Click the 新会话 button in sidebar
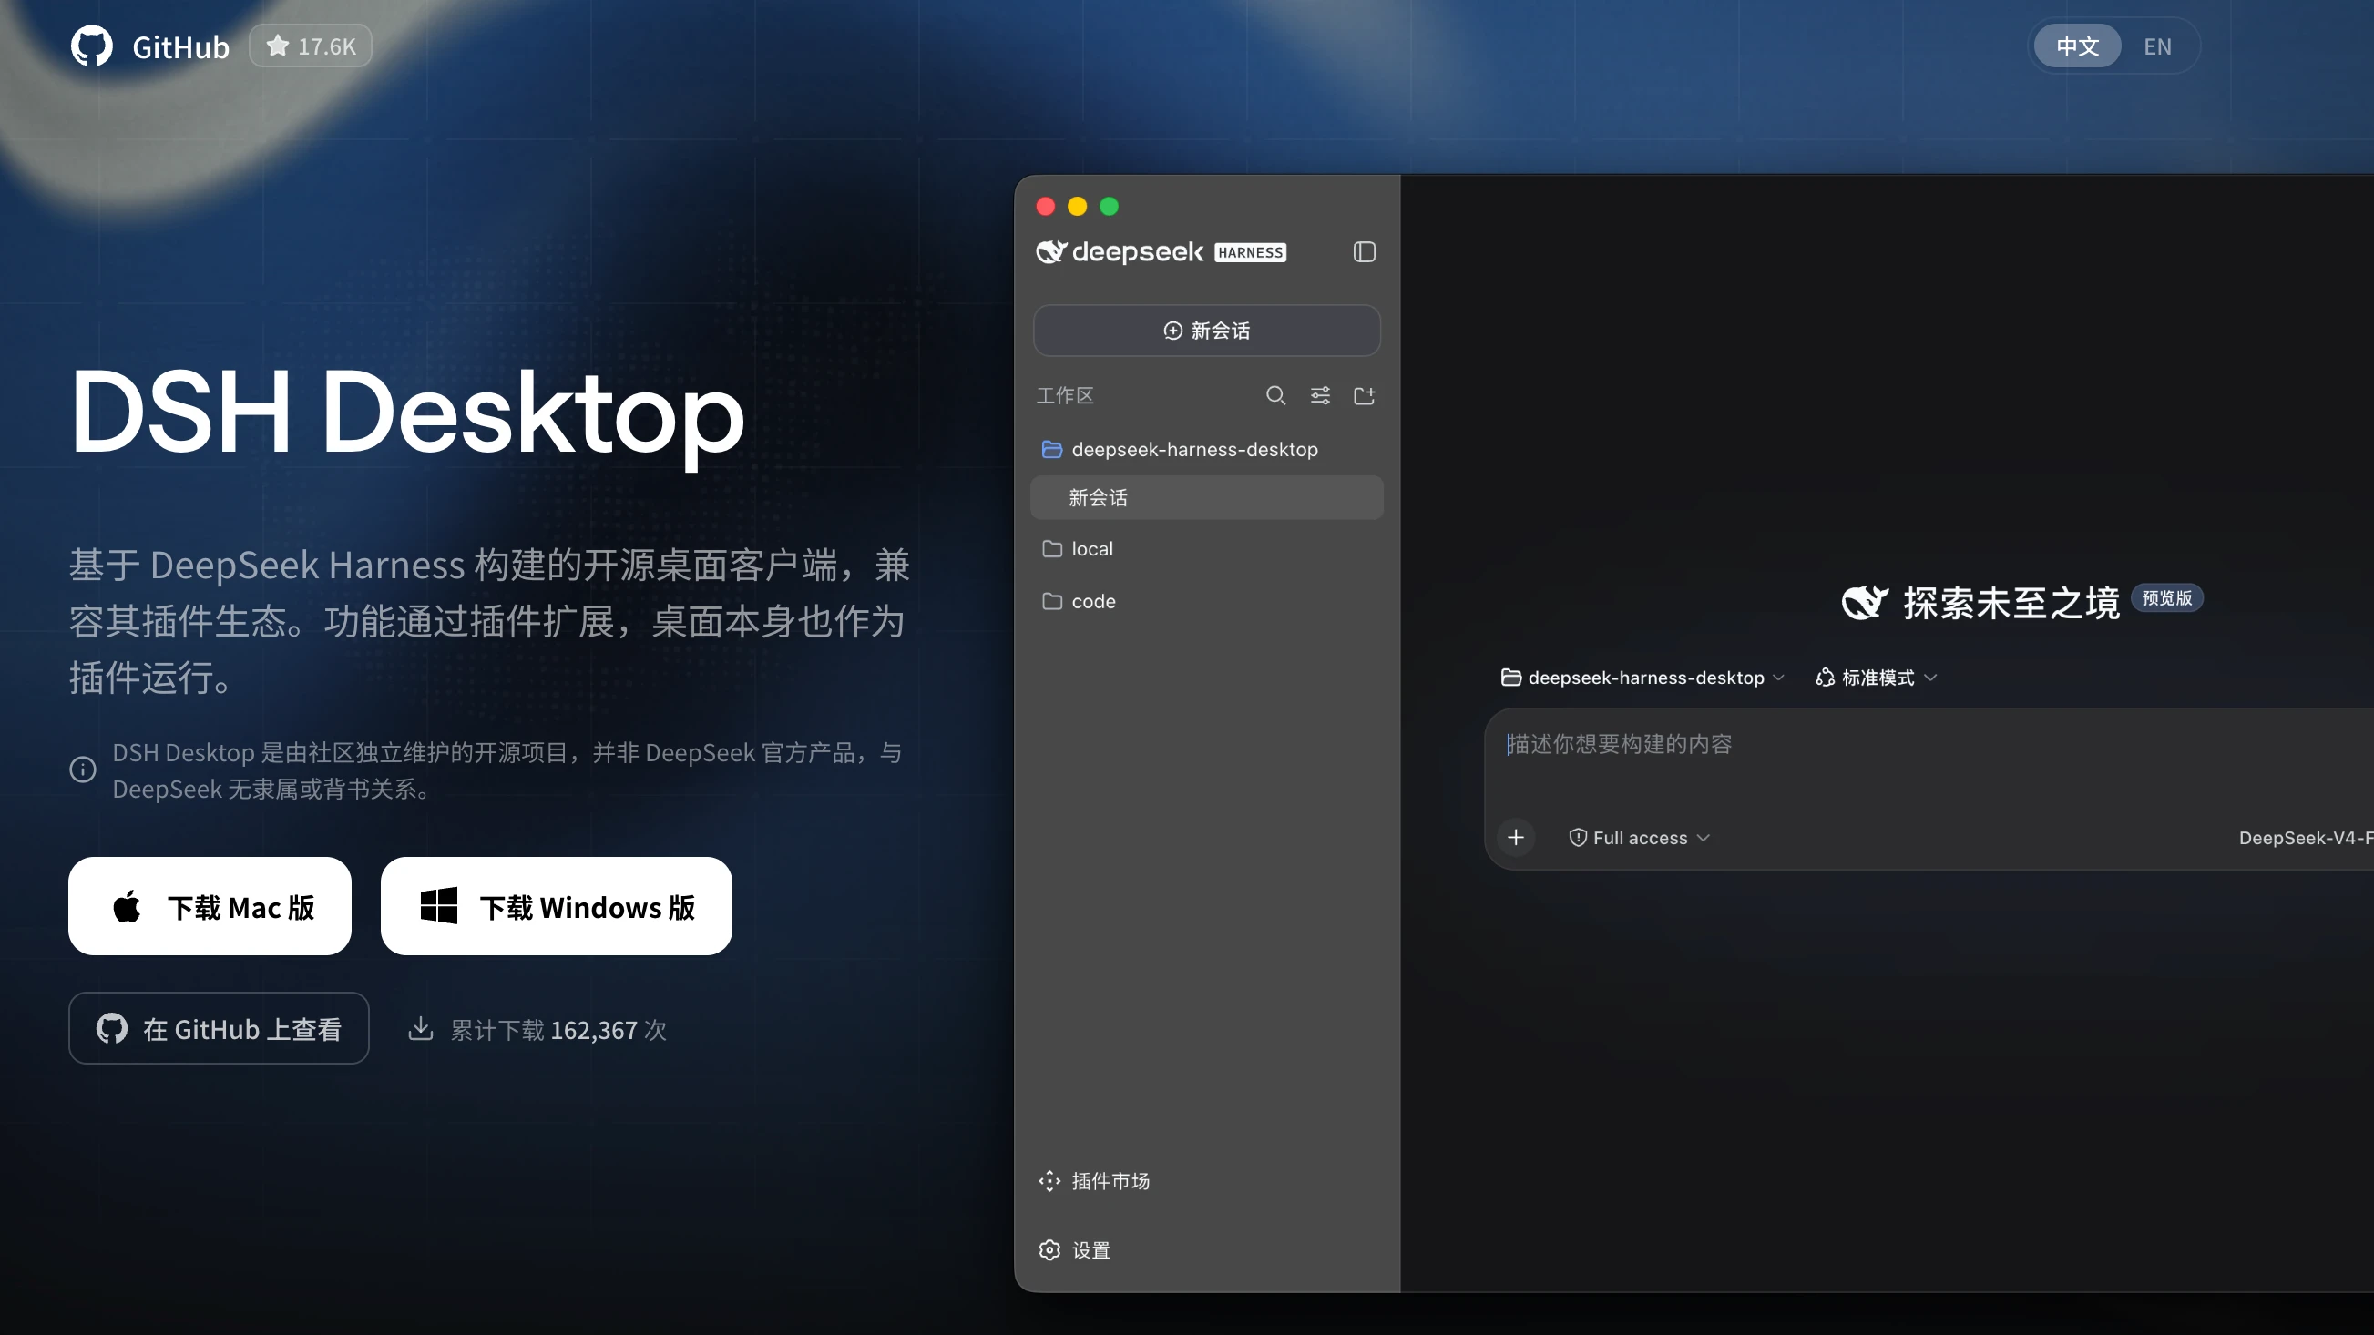This screenshot has height=1335, width=2374. 1207,331
